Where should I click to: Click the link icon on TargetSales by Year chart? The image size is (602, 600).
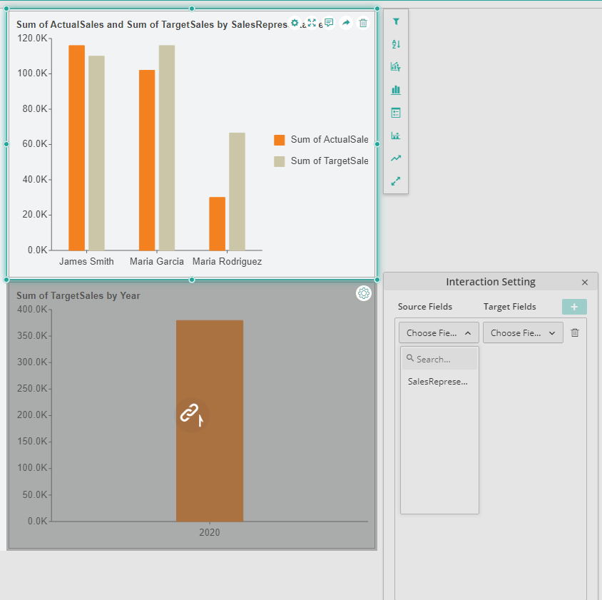(x=189, y=412)
